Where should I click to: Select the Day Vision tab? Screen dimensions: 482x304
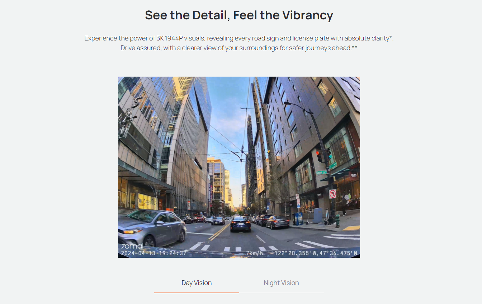click(x=197, y=283)
